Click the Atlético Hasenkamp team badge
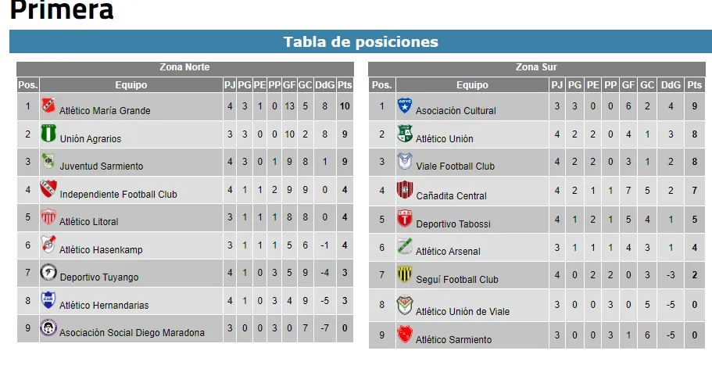This screenshot has height=365, width=712. point(48,245)
